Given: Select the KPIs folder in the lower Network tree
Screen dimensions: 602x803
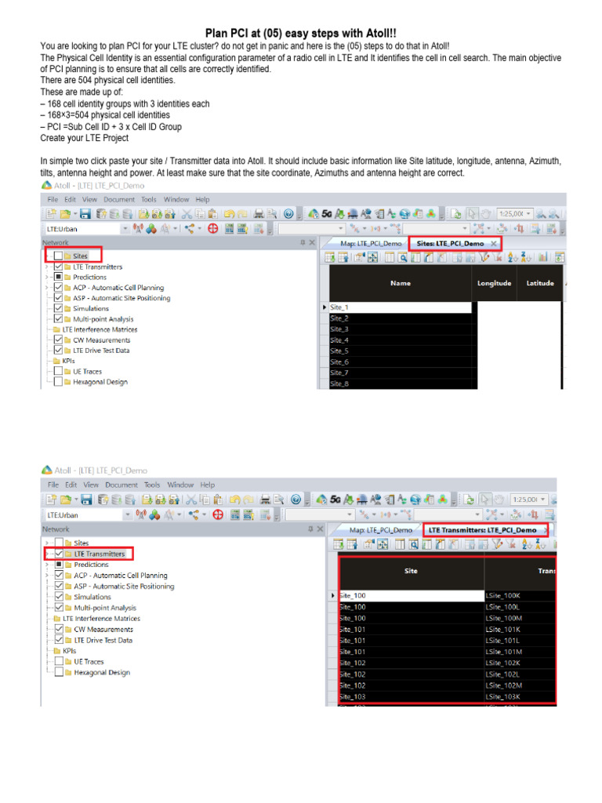Looking at the screenshot, I should pos(65,650).
